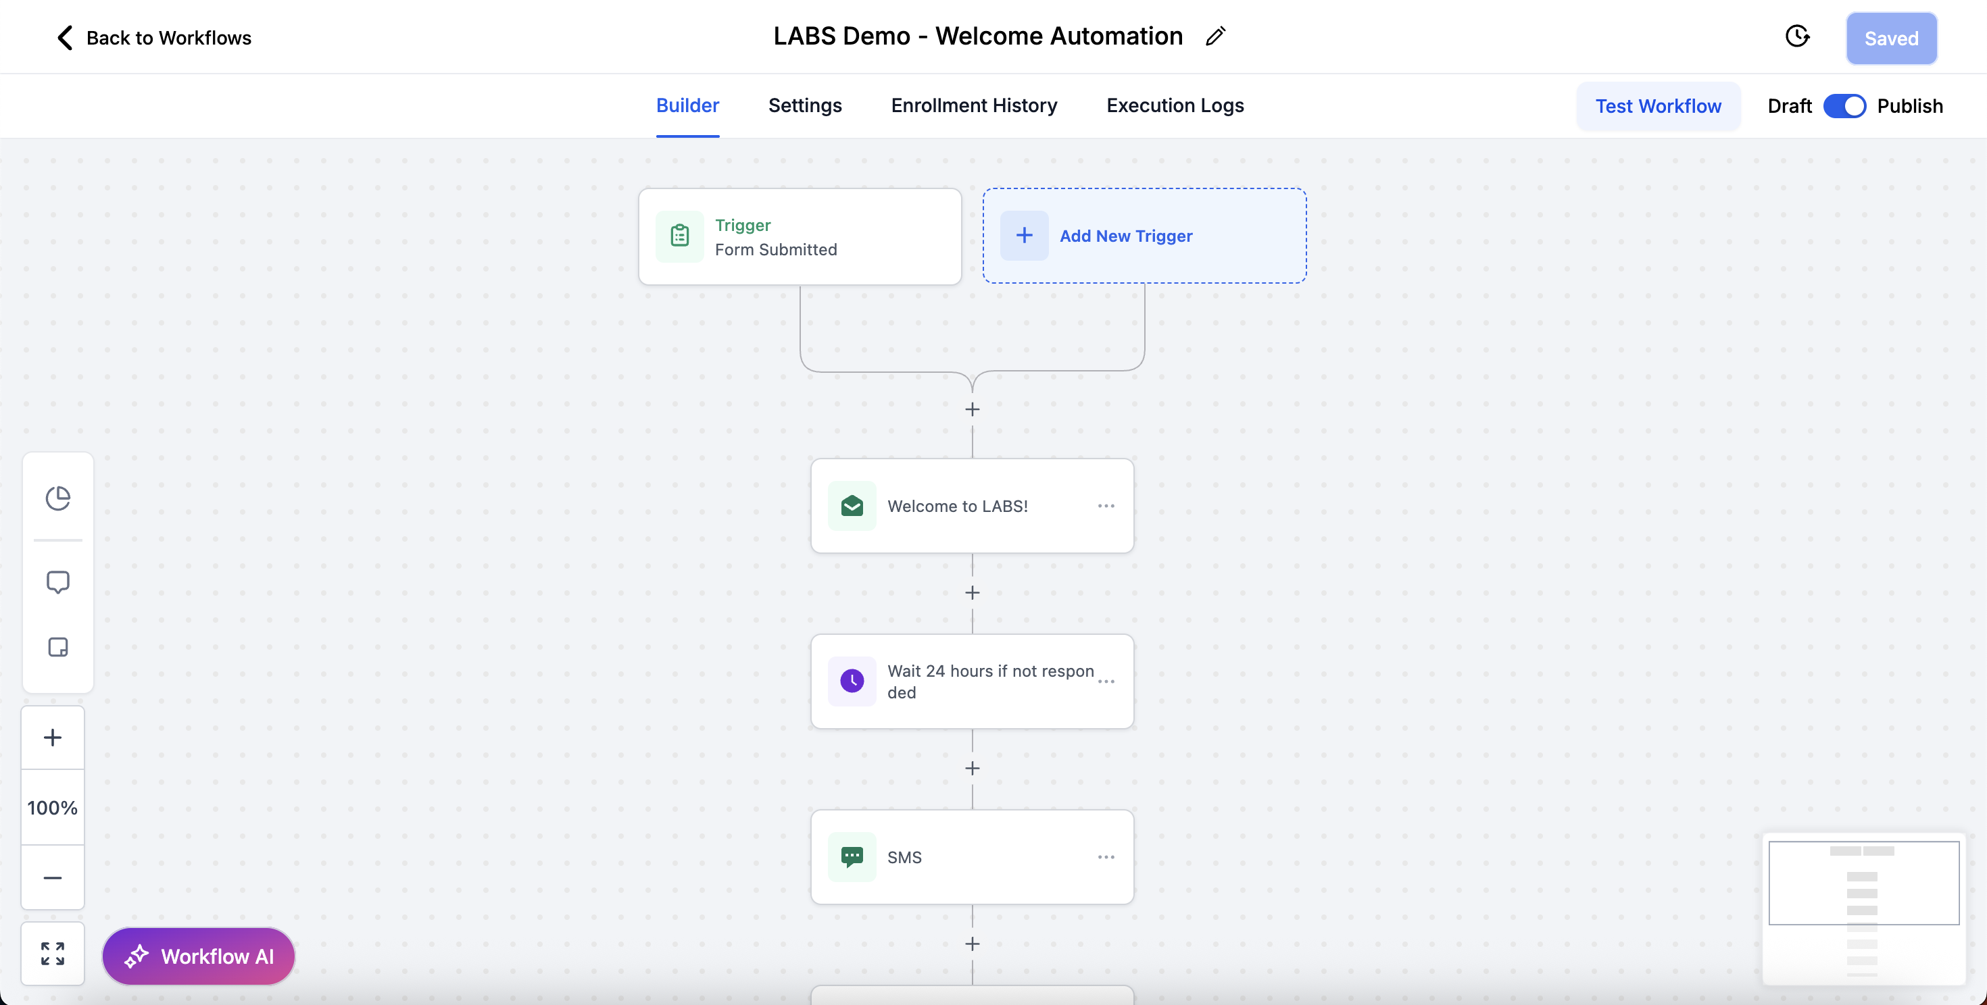The height and width of the screenshot is (1005, 1987).
Task: Toggle the Draft/Publish switch
Action: click(x=1844, y=105)
